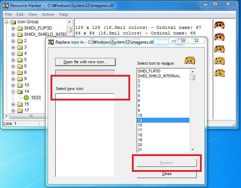Select item 15 in the replace list
The height and width of the screenshot is (188, 241).
click(x=163, y=125)
